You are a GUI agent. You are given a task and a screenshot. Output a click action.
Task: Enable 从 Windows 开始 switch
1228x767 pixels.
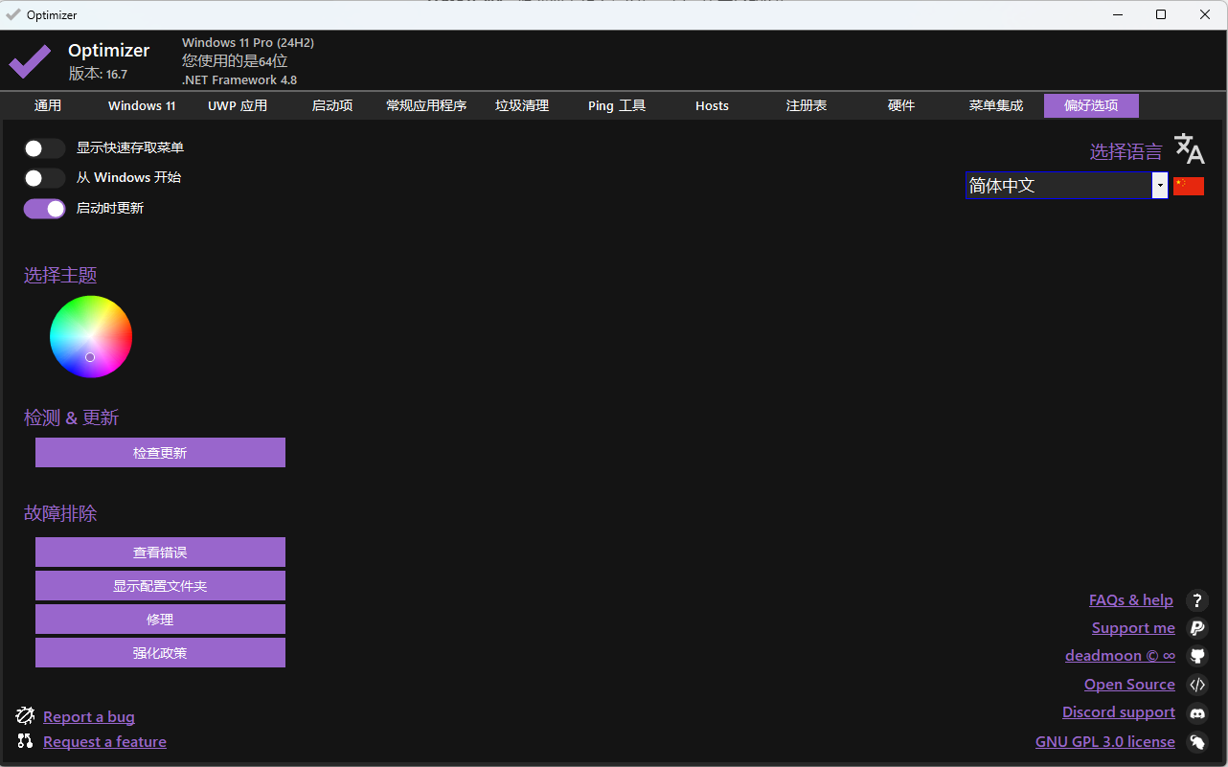pos(44,178)
